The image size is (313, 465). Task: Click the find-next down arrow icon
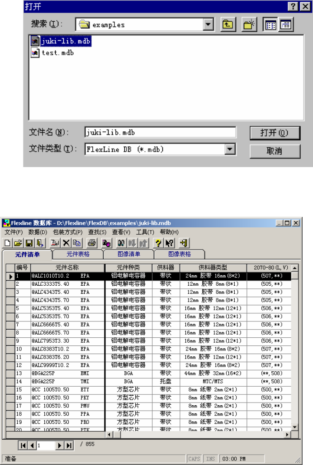coord(132,243)
